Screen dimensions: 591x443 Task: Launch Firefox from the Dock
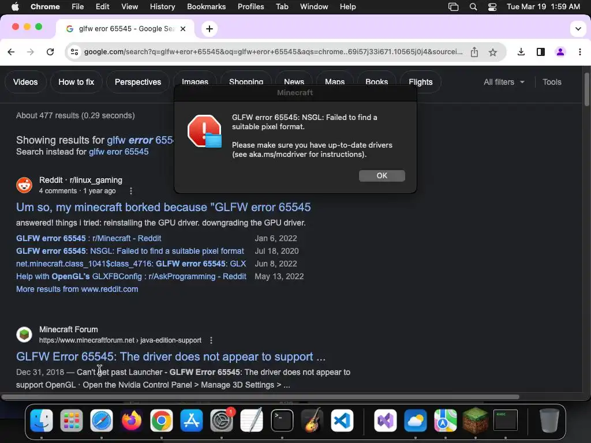tap(132, 420)
